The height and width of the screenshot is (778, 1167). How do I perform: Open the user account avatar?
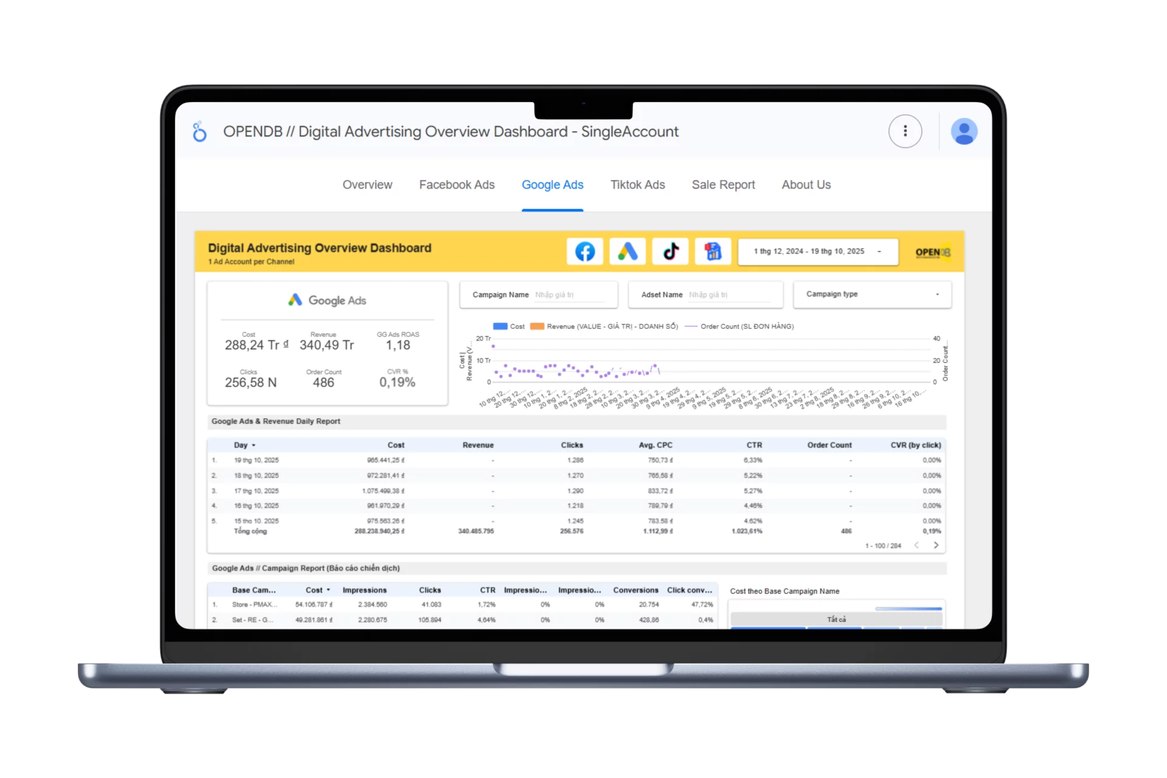[x=964, y=131]
